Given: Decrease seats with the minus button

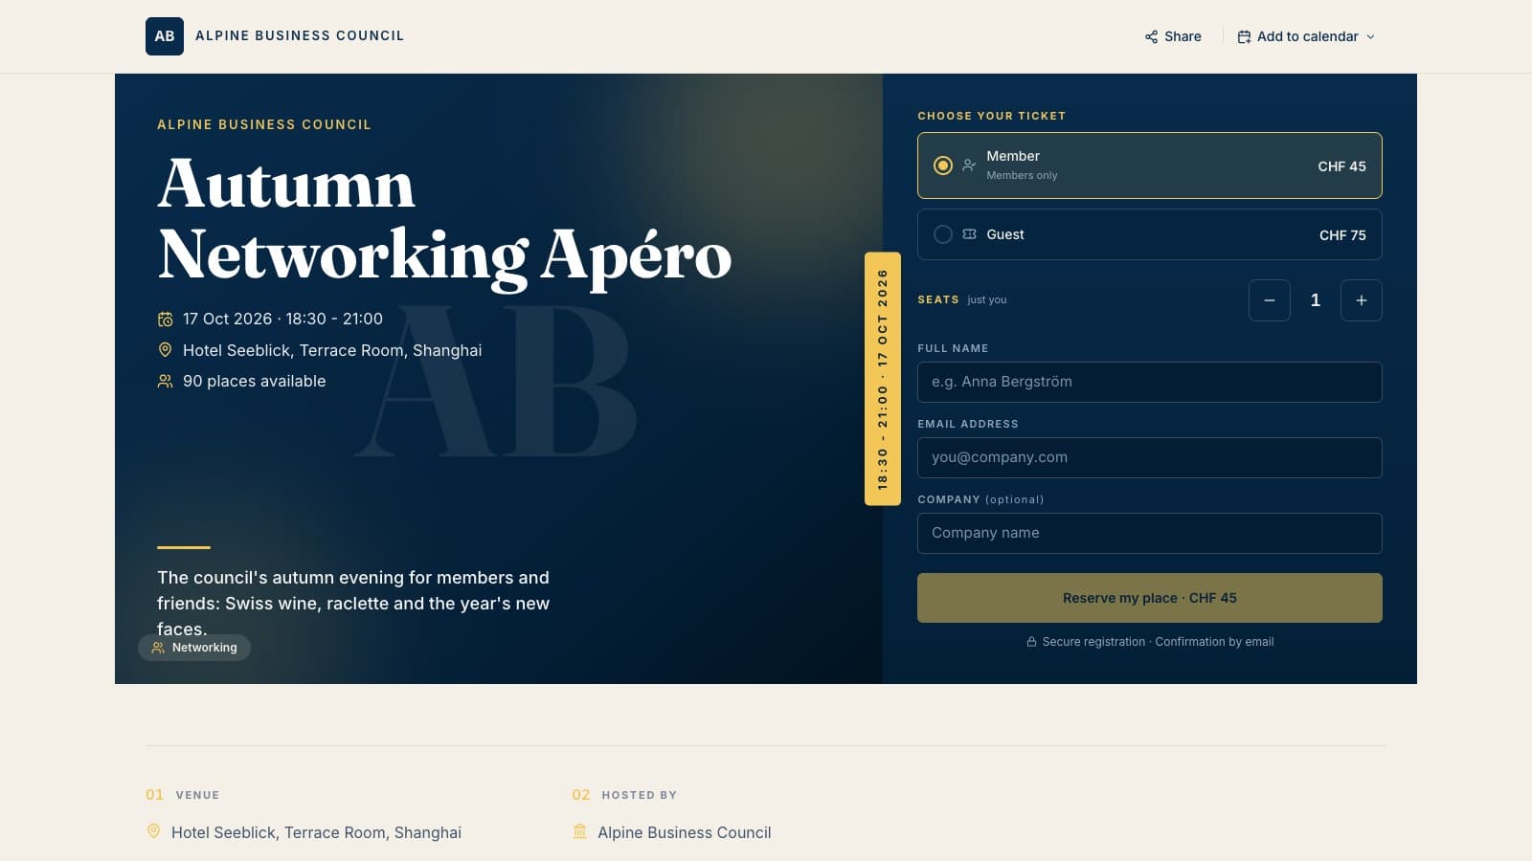Looking at the screenshot, I should coord(1270,300).
